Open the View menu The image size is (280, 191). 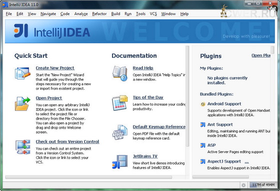[32, 14]
